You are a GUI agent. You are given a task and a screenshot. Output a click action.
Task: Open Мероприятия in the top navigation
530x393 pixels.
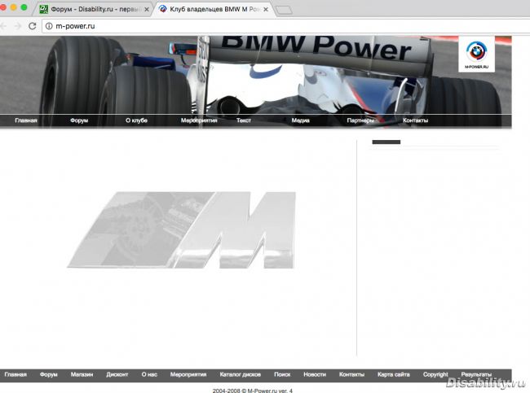coord(199,120)
